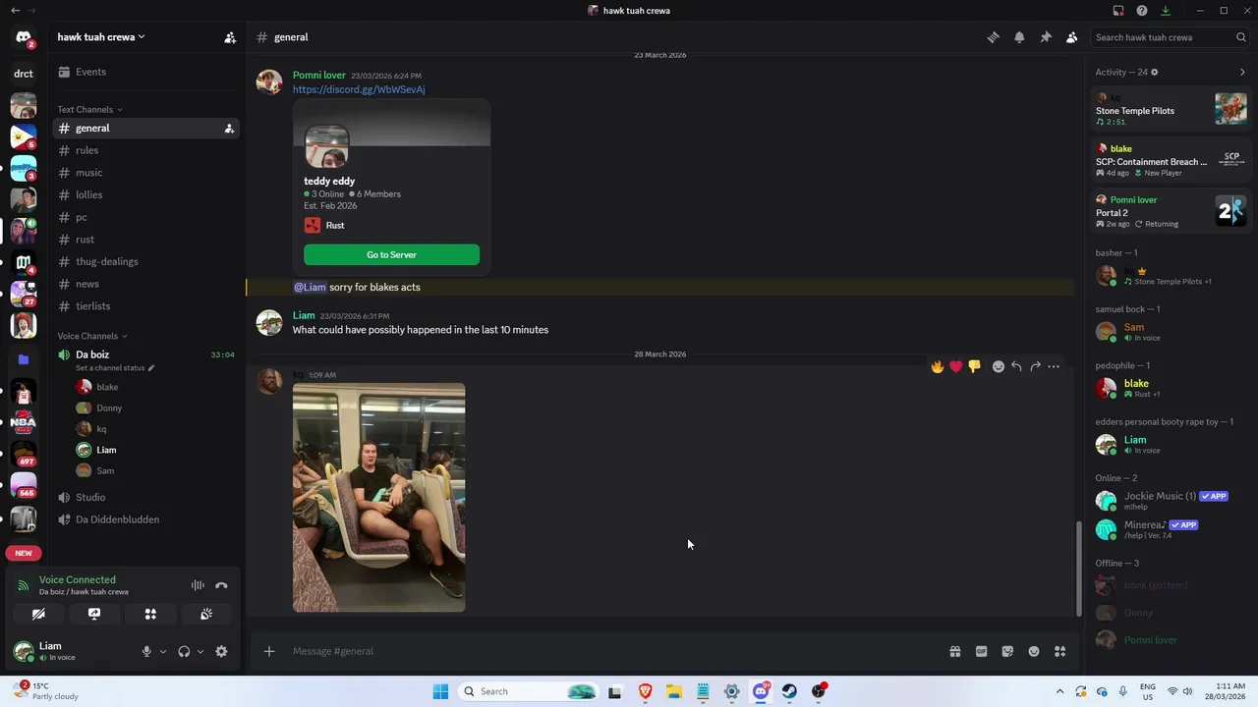Viewport: 1258px width, 707px height.
Task: Open the GIF picker
Action: [981, 651]
